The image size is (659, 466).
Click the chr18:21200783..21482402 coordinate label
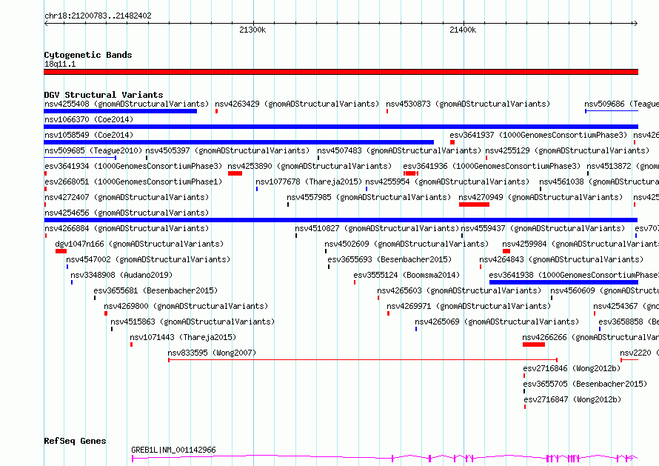pyautogui.click(x=98, y=16)
